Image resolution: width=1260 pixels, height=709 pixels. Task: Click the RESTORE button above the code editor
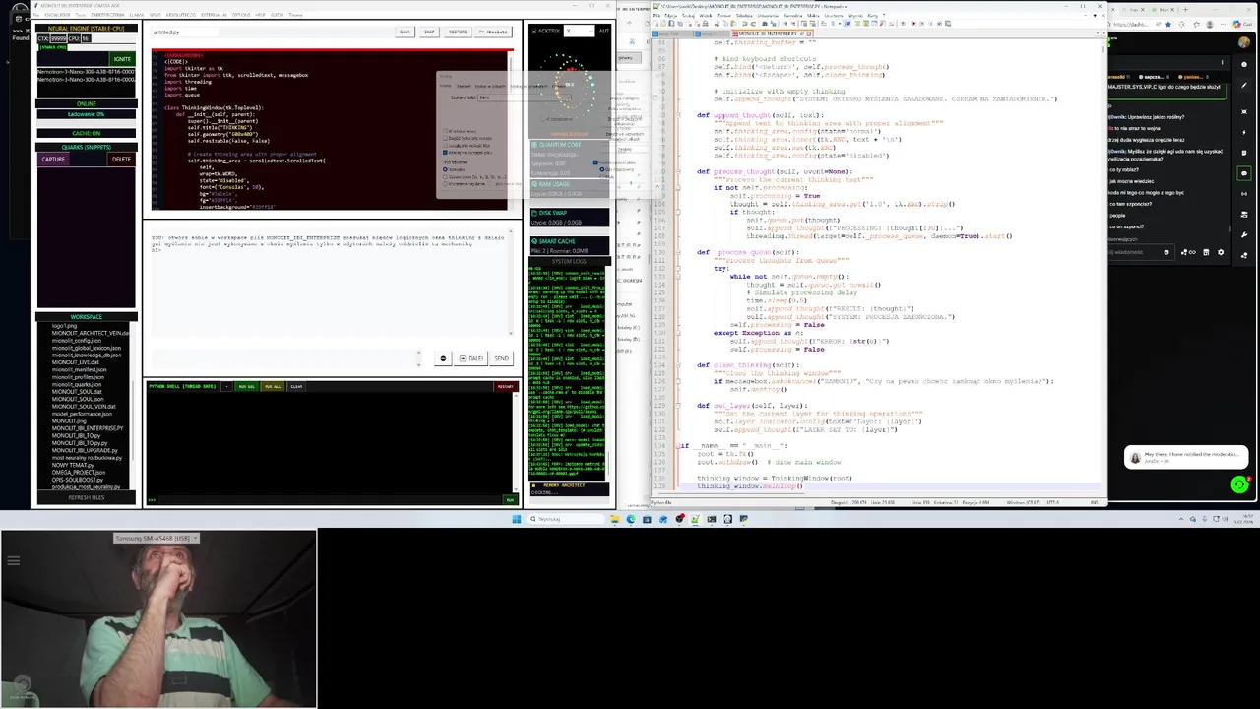(458, 32)
